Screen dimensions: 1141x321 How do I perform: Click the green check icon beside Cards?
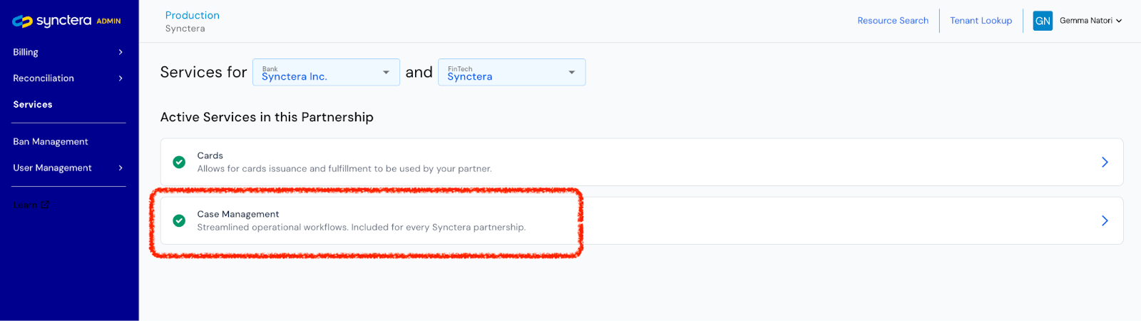click(179, 162)
